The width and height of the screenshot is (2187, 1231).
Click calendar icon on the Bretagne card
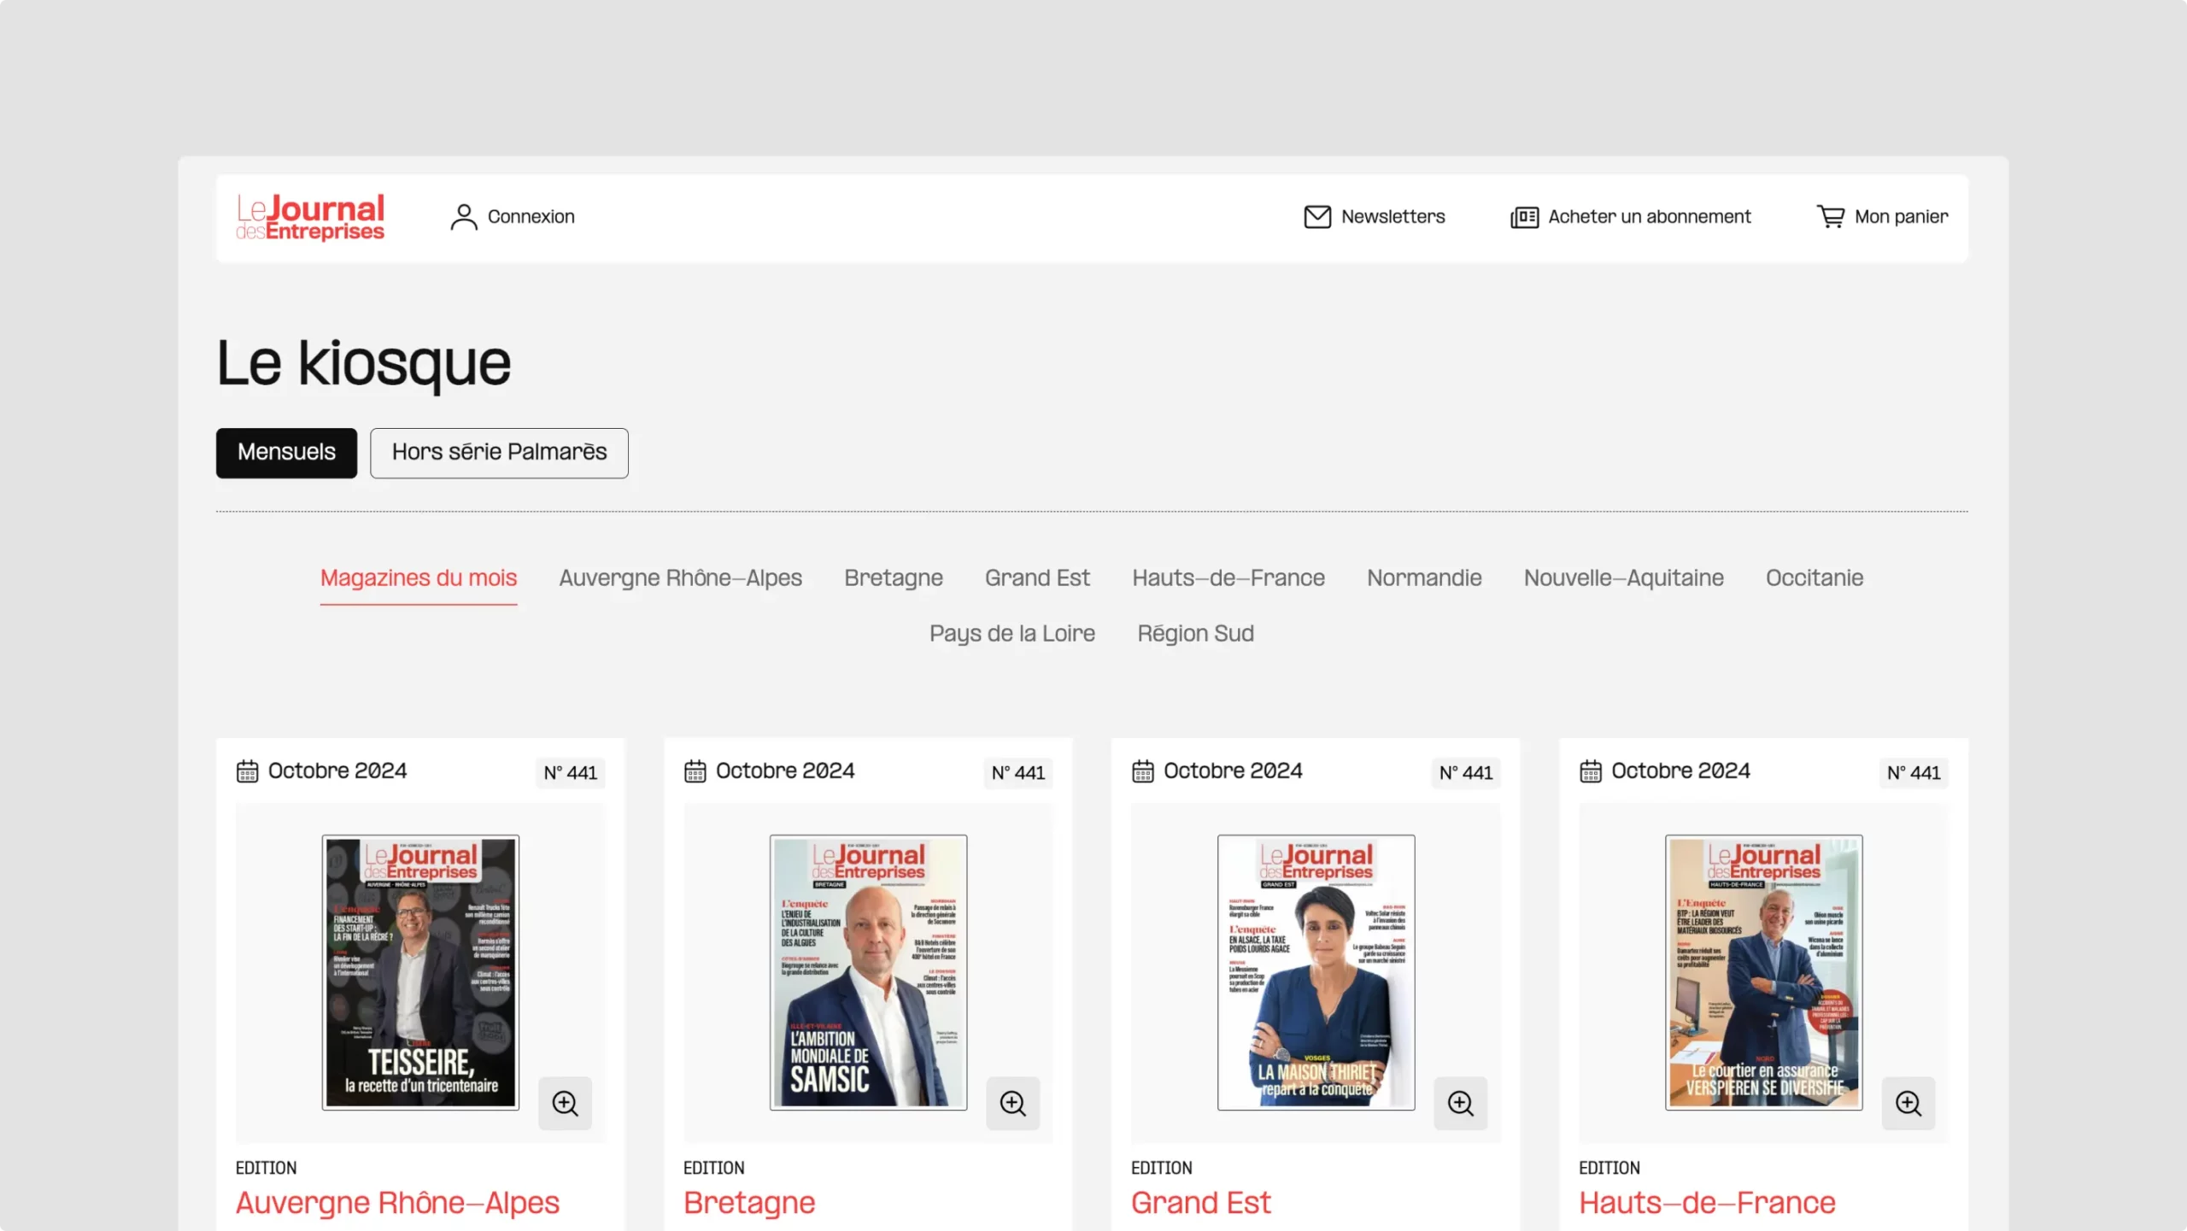pos(695,771)
